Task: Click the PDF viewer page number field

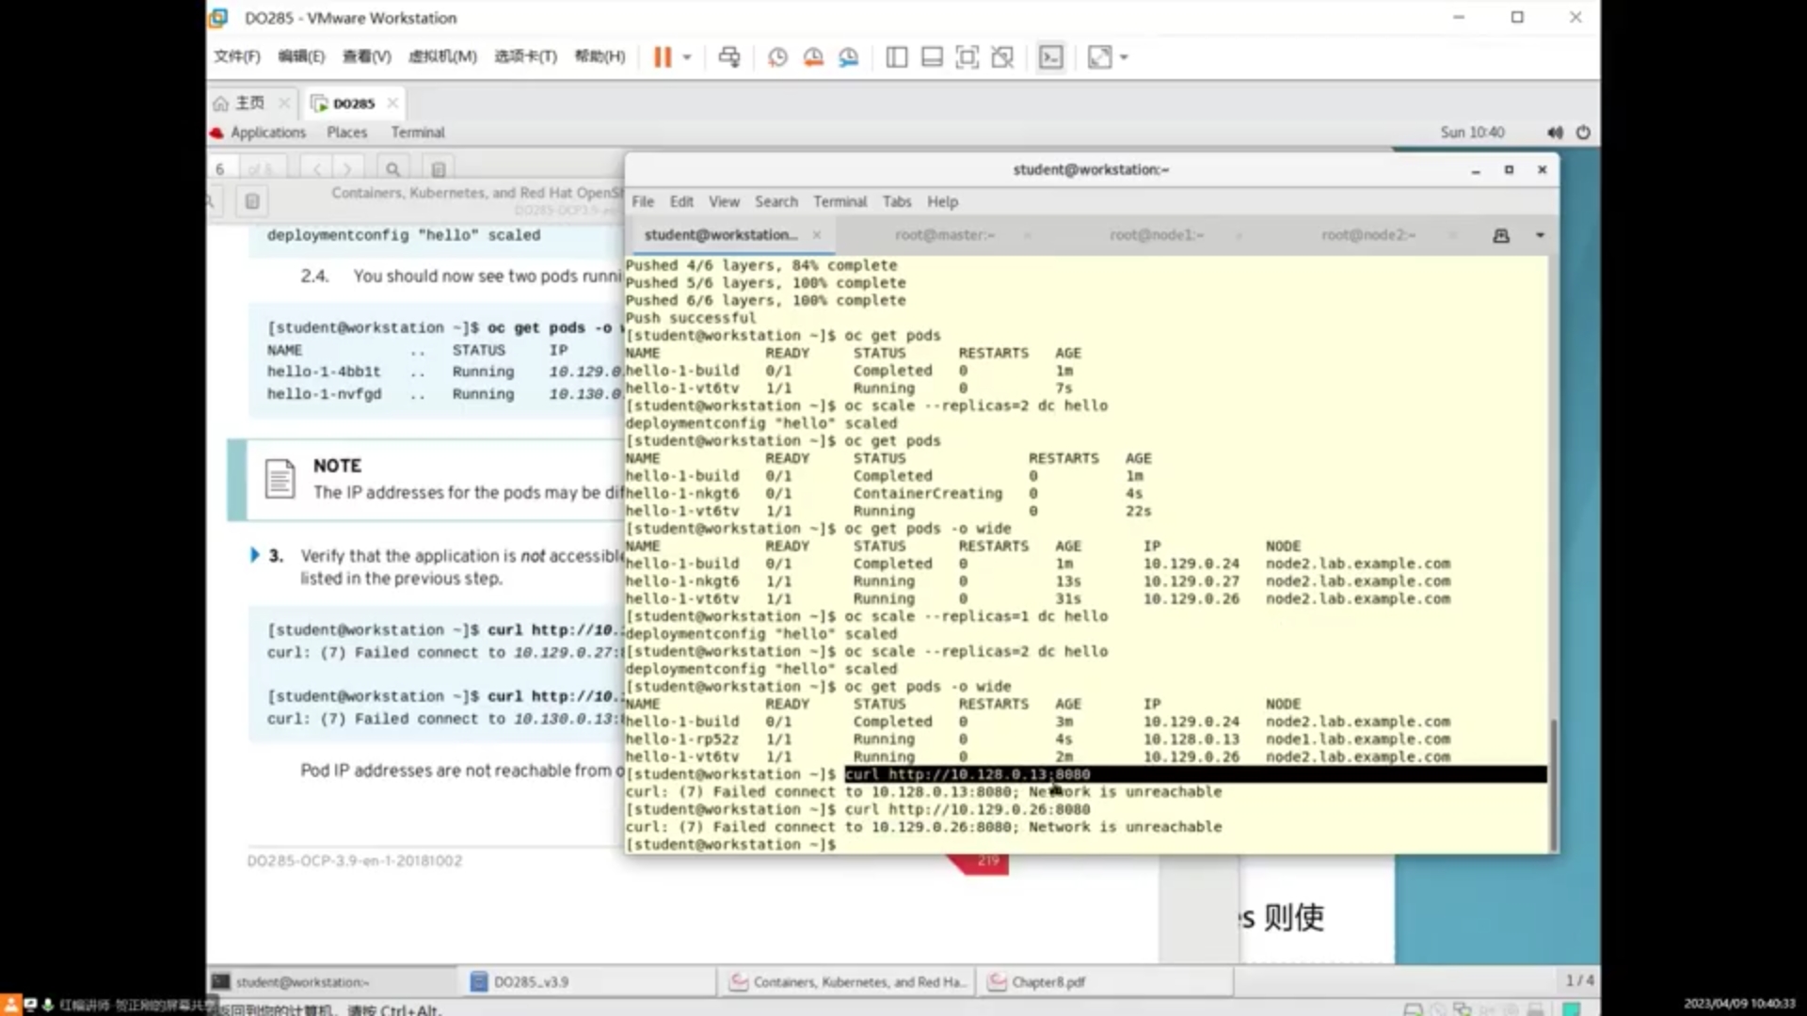Action: click(x=222, y=169)
